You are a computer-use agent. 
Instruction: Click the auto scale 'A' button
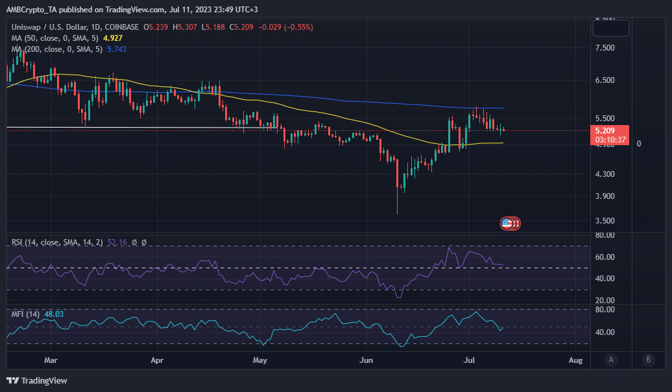pos(611,360)
